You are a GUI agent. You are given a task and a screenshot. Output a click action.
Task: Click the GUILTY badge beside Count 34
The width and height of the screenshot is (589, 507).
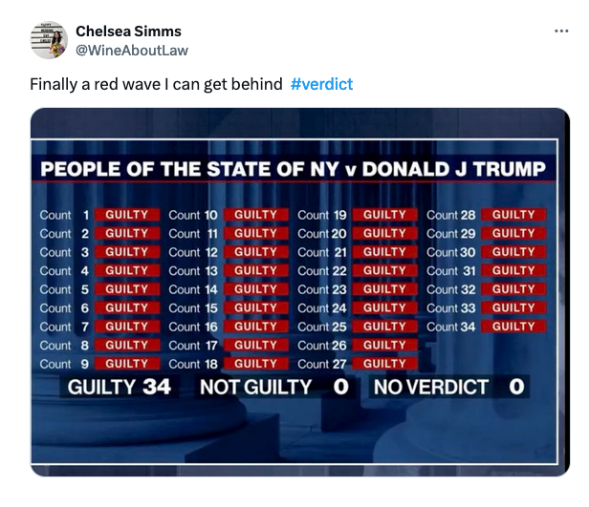[513, 327]
